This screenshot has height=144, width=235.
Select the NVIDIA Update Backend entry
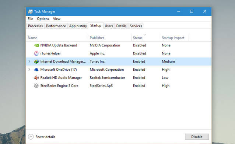59,45
